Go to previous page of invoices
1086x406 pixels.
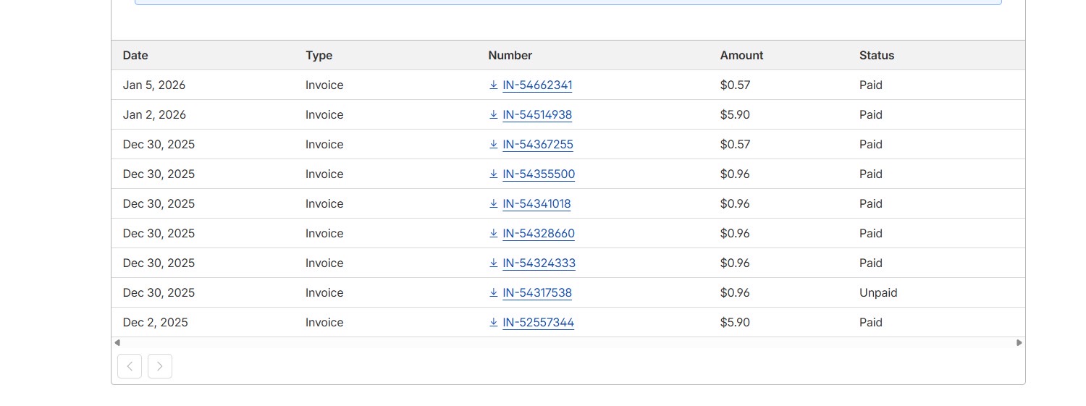130,366
